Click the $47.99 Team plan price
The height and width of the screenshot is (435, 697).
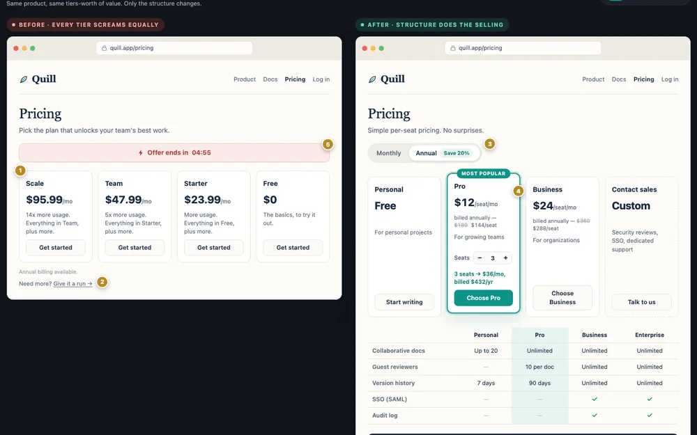pos(123,200)
